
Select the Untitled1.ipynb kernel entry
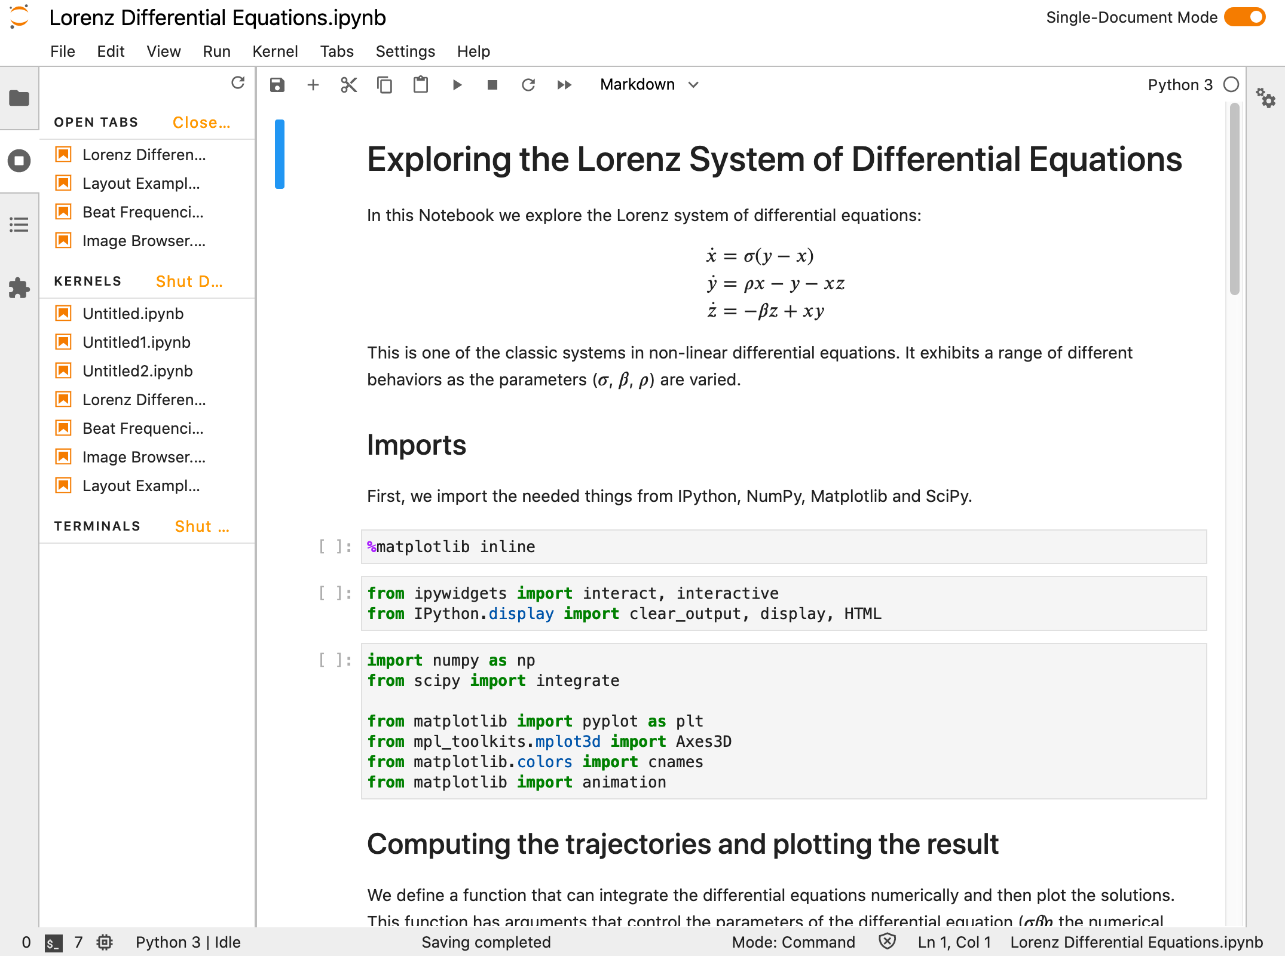tap(136, 342)
